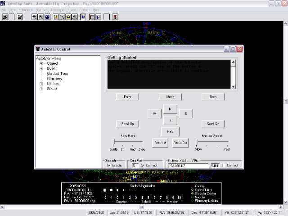Viewport: 288px width, 216px height.
Task: Click the Dec value in the status bar
Action: (204, 212)
